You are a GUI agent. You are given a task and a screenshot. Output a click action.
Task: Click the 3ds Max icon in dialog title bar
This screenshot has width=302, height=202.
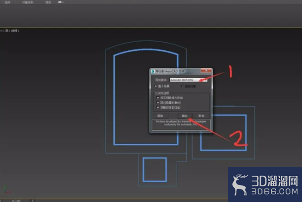click(153, 71)
